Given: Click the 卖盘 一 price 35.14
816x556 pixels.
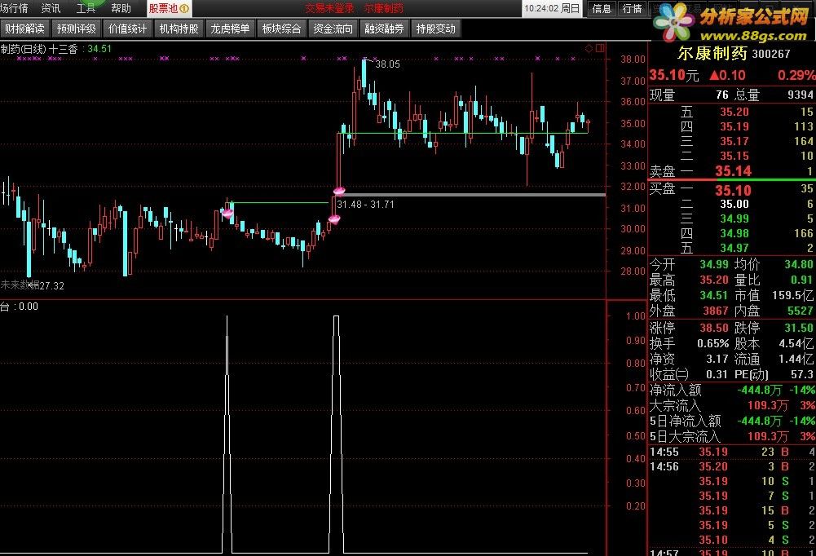Looking at the screenshot, I should click(x=733, y=170).
